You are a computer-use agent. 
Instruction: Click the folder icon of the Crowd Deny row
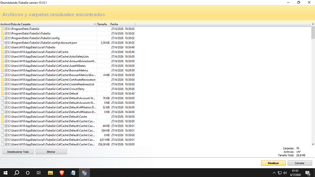2,89
